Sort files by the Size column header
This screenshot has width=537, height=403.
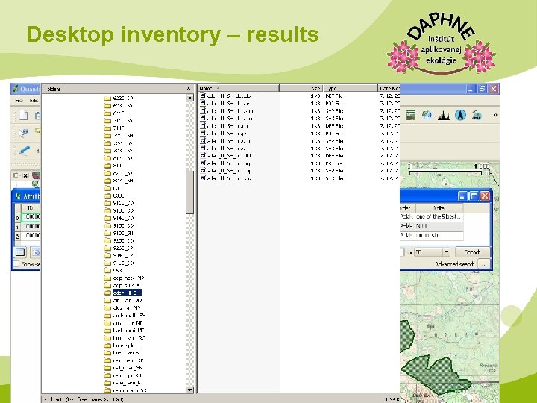(301, 88)
